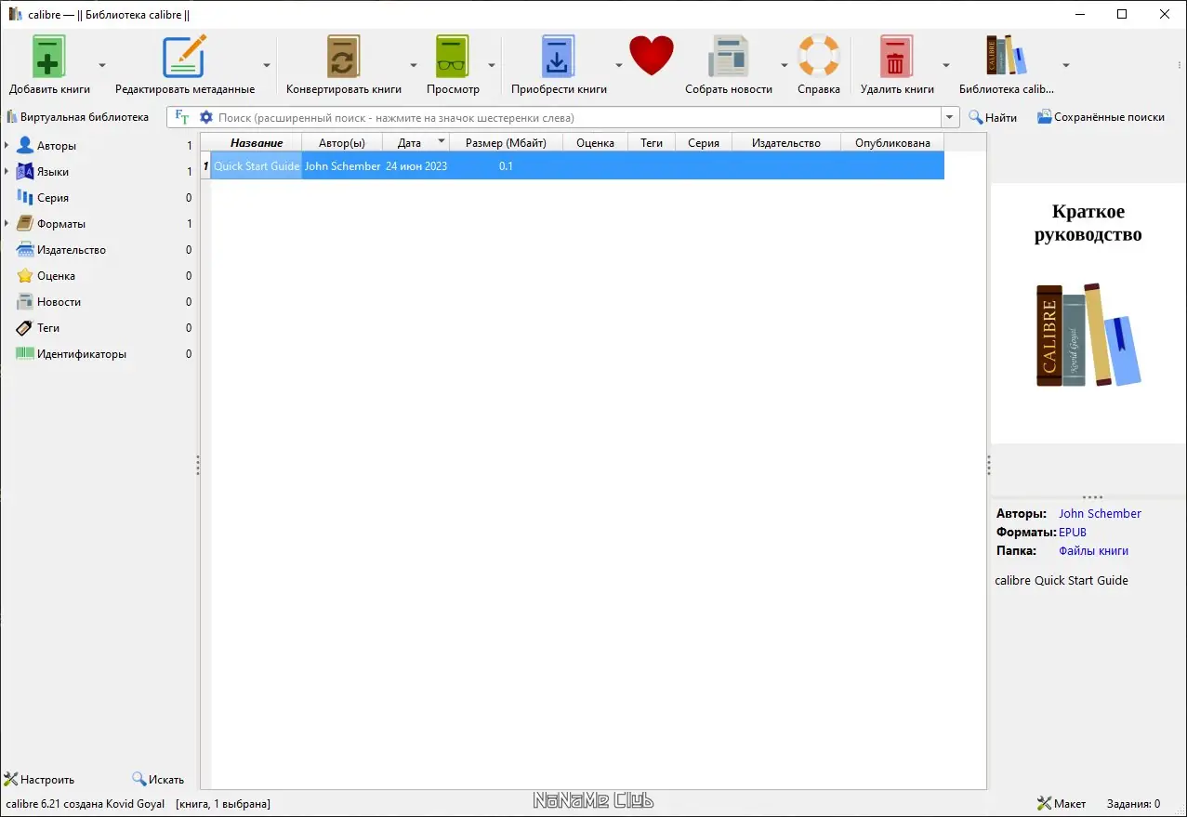1187x817 pixels.
Task: Open search history dropdown arrow
Action: point(950,117)
